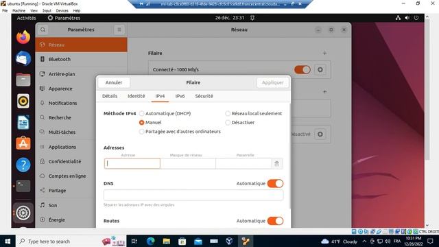
Task: Click the Annuler button
Action: click(114, 82)
